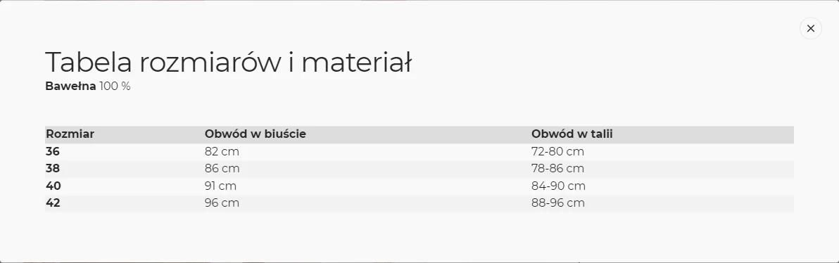Image resolution: width=839 pixels, height=263 pixels.
Task: Click the 91 cm bust value
Action: coord(220,186)
